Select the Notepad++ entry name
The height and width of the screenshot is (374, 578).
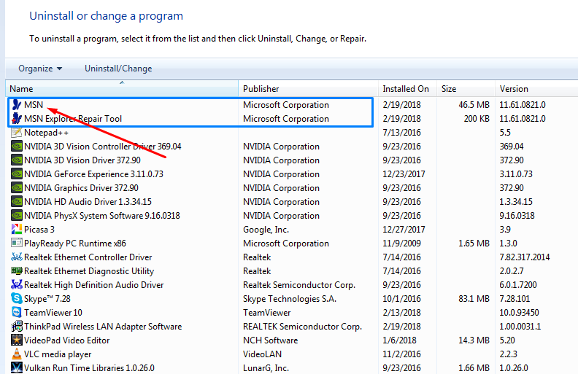click(47, 133)
